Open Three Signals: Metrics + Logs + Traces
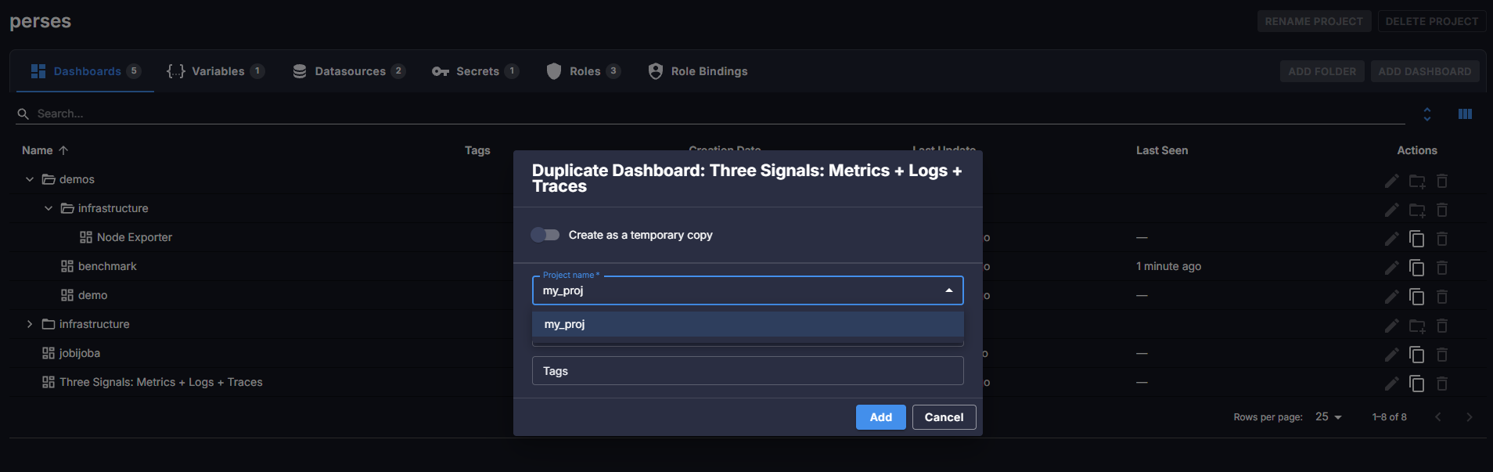This screenshot has width=1493, height=472. [x=160, y=382]
